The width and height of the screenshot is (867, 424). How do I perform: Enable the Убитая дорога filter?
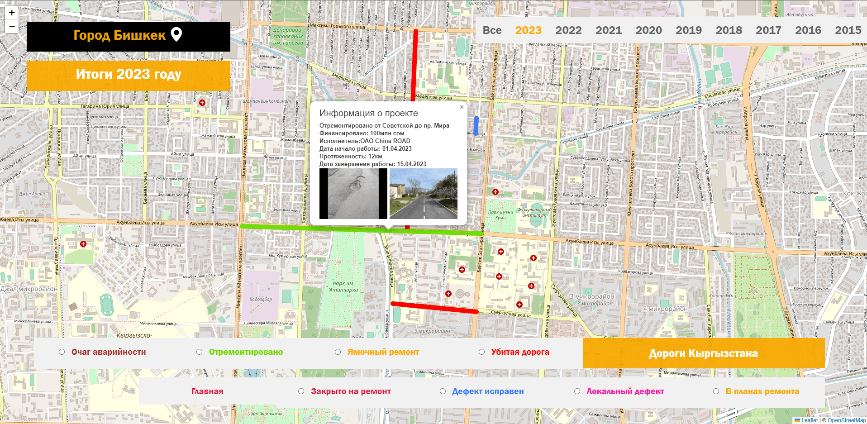pos(482,352)
